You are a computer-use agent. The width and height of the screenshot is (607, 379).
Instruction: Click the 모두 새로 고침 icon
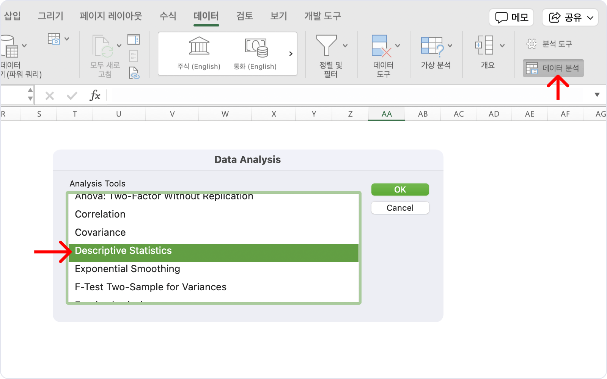point(102,46)
